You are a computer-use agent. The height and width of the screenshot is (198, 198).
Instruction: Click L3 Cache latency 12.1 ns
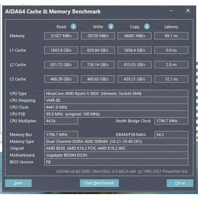[x=171, y=79]
